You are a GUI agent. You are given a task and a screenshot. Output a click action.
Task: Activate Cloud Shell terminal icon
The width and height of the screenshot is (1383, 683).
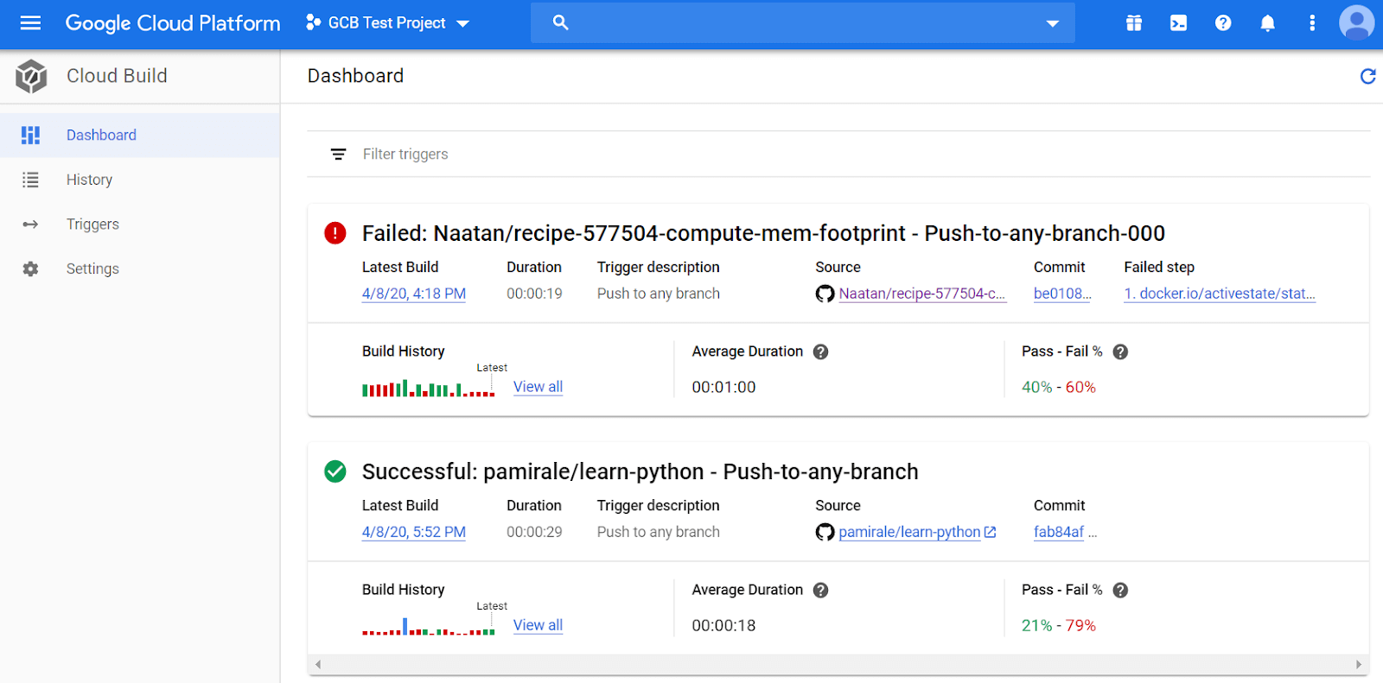point(1178,23)
